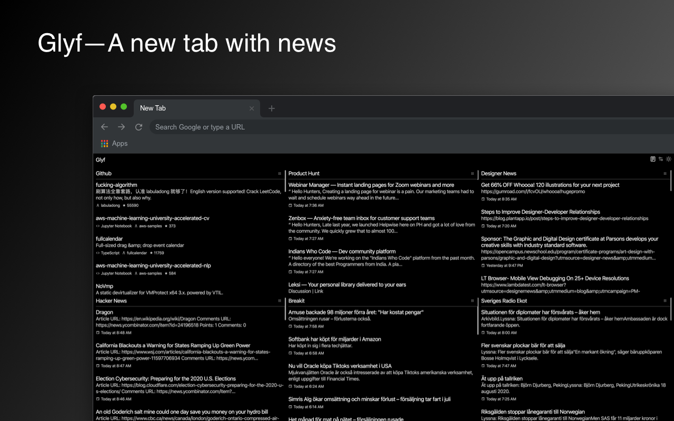Click the Github panel scrollbar
The image size is (674, 421).
(x=285, y=181)
